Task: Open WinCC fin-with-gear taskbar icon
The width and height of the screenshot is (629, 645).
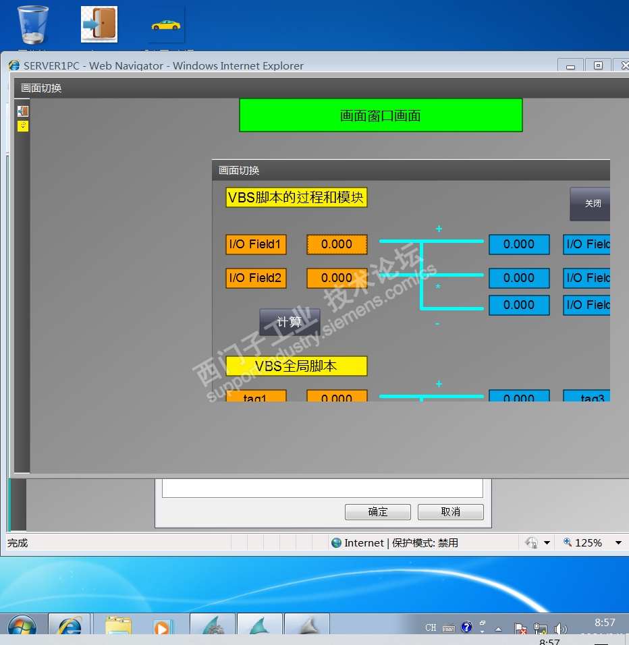Action: 213,625
